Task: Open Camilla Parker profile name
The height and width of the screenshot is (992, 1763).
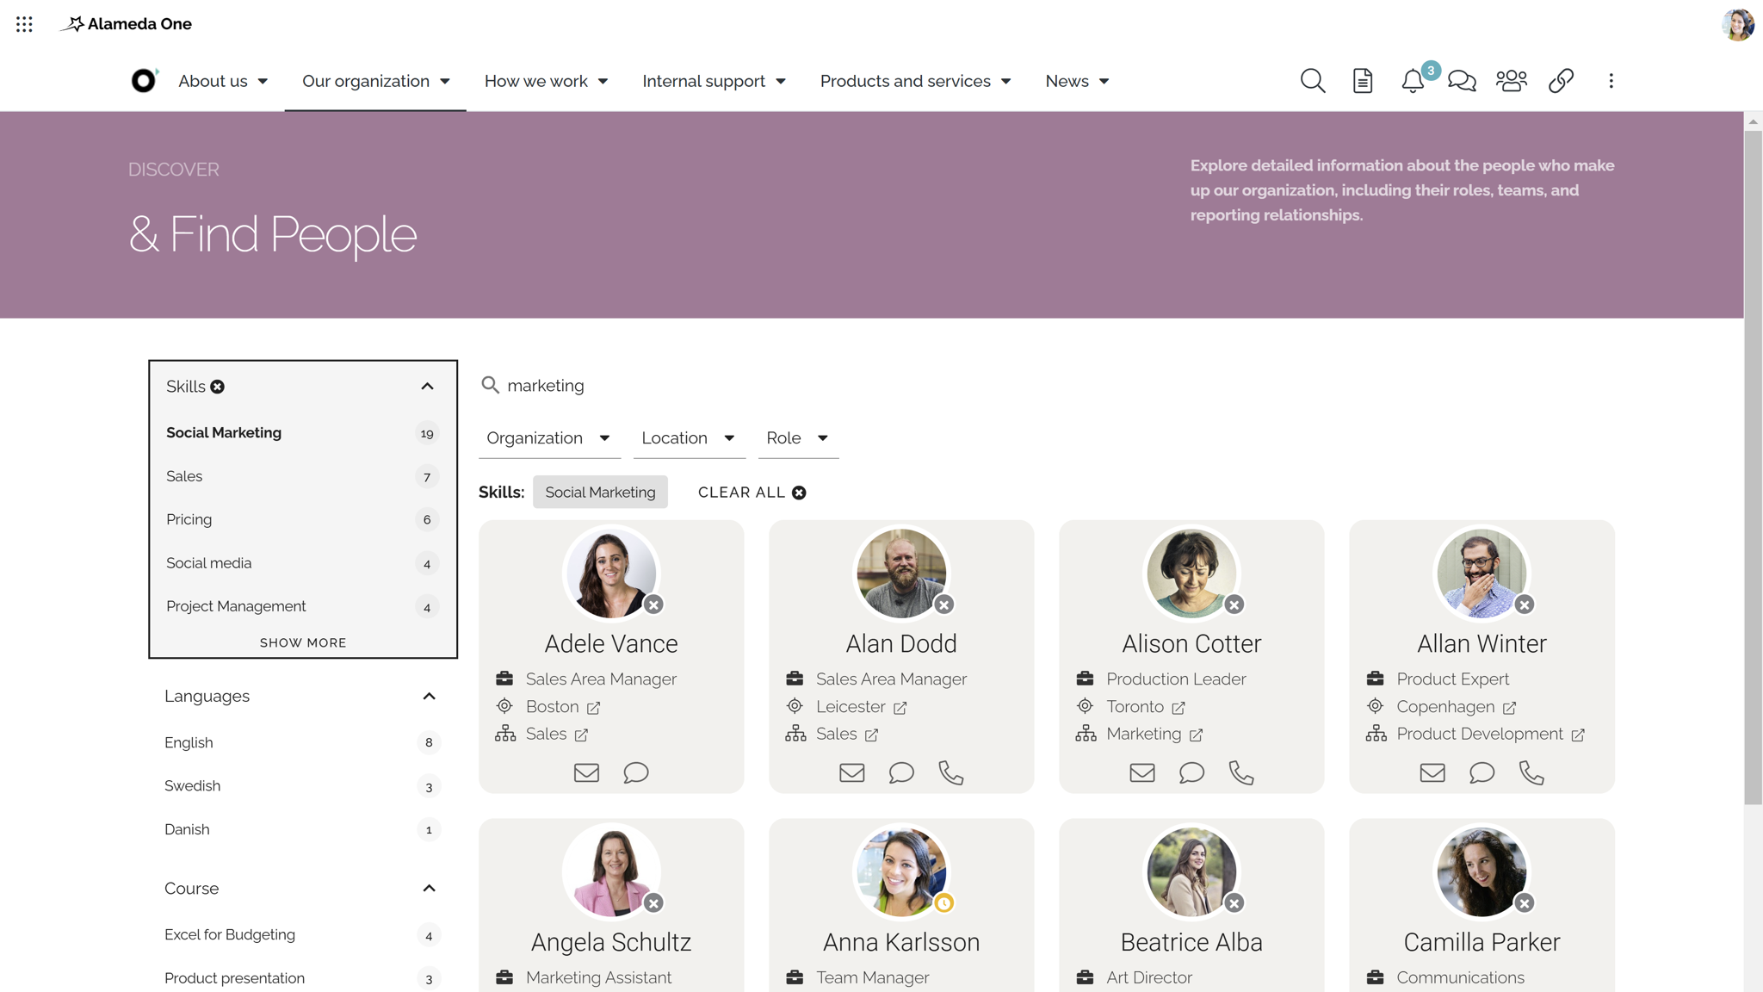Action: pyautogui.click(x=1482, y=942)
